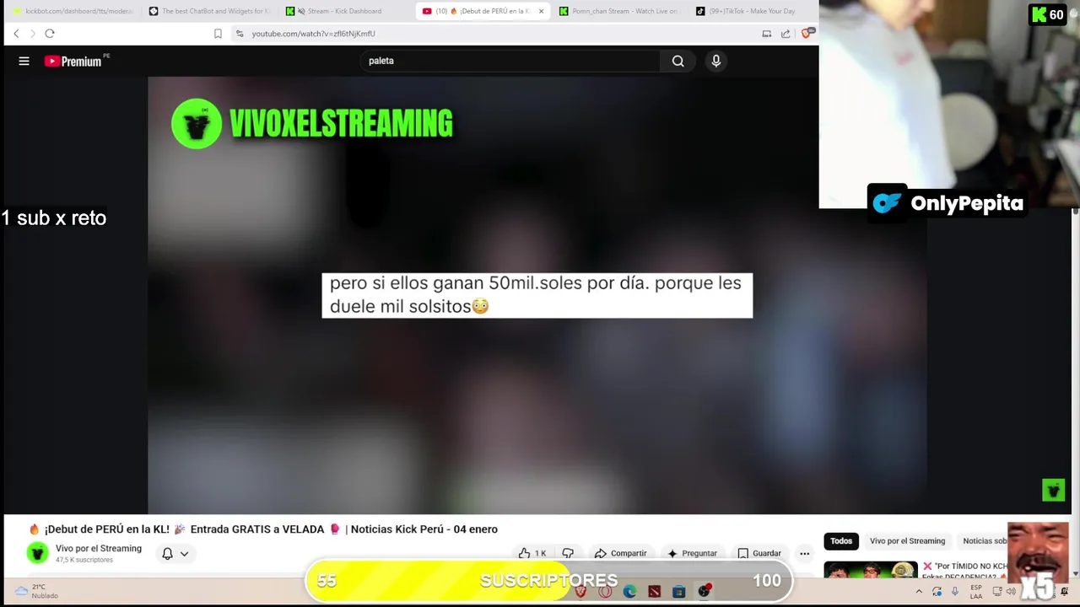This screenshot has height=607, width=1080.
Task: Like the video with thumbs up
Action: tap(532, 553)
